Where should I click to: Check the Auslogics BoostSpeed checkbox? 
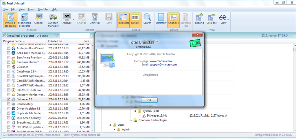click(9, 48)
